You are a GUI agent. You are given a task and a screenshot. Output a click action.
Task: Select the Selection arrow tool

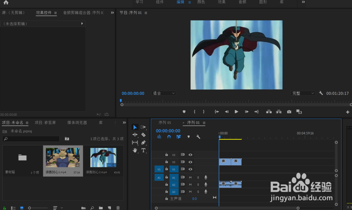[135, 127]
